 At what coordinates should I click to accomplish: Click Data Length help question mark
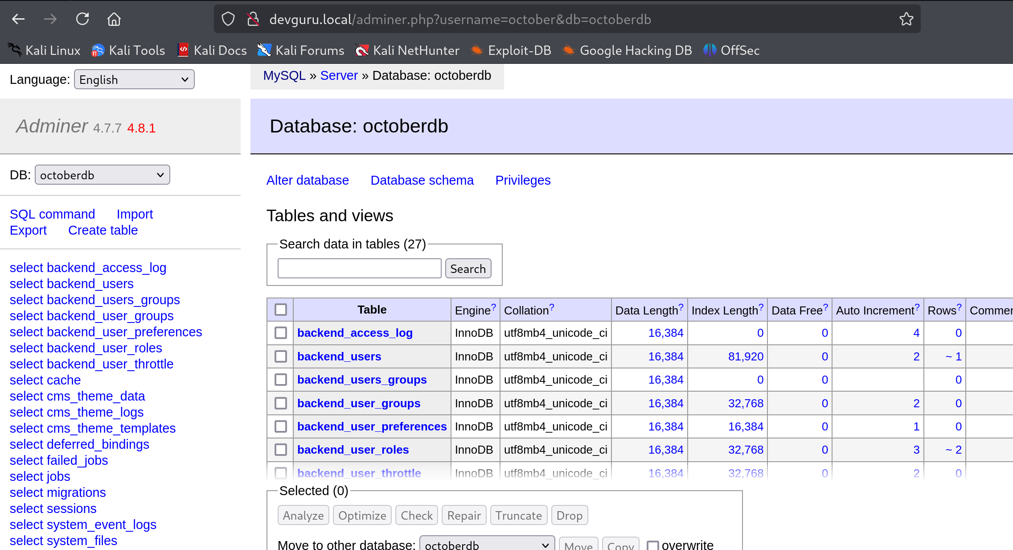click(x=681, y=307)
